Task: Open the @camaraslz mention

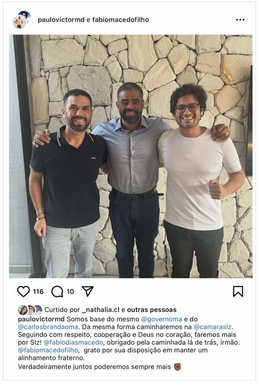Action: [x=213, y=327]
